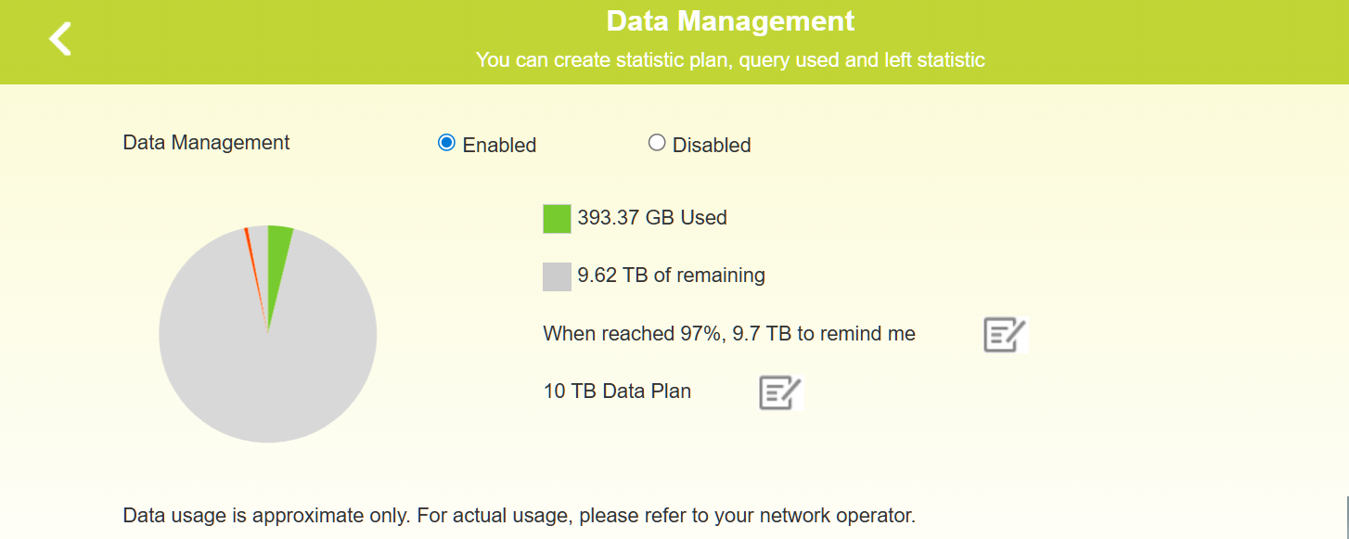Click the gray remaining area of pie chart
This screenshot has width=1349, height=539.
[267, 371]
